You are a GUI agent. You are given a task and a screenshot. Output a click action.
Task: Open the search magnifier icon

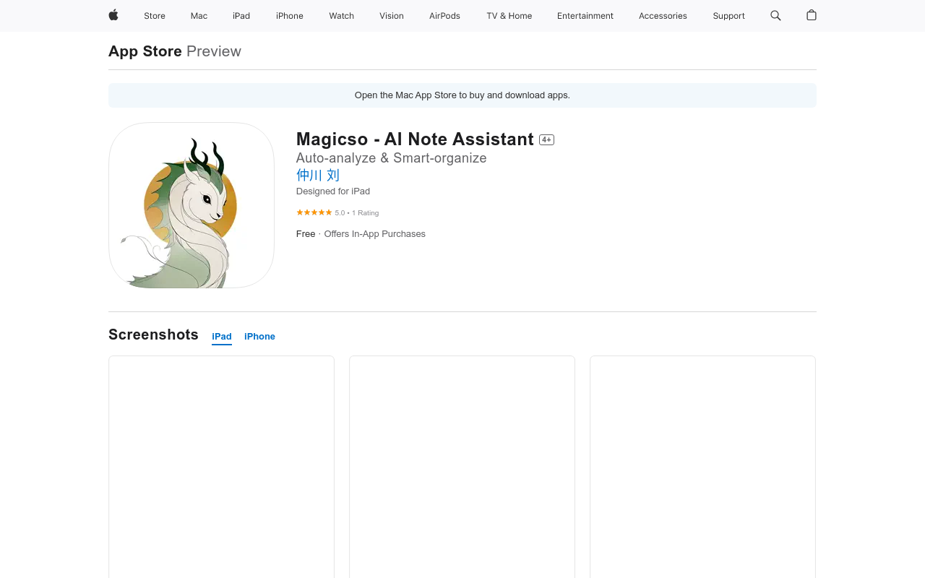[x=775, y=15]
